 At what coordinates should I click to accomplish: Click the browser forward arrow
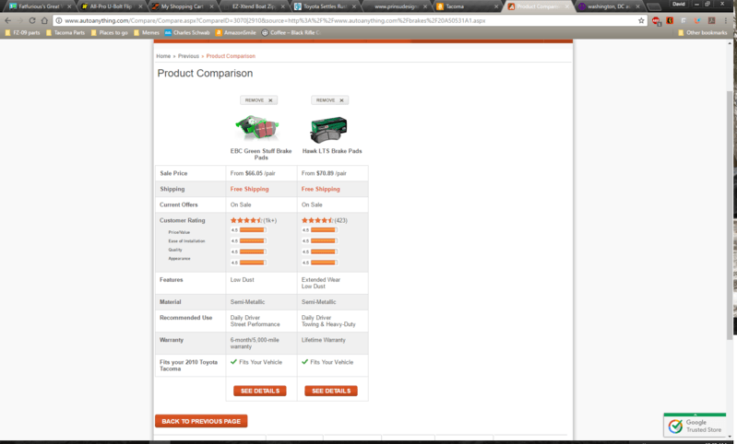click(x=19, y=20)
